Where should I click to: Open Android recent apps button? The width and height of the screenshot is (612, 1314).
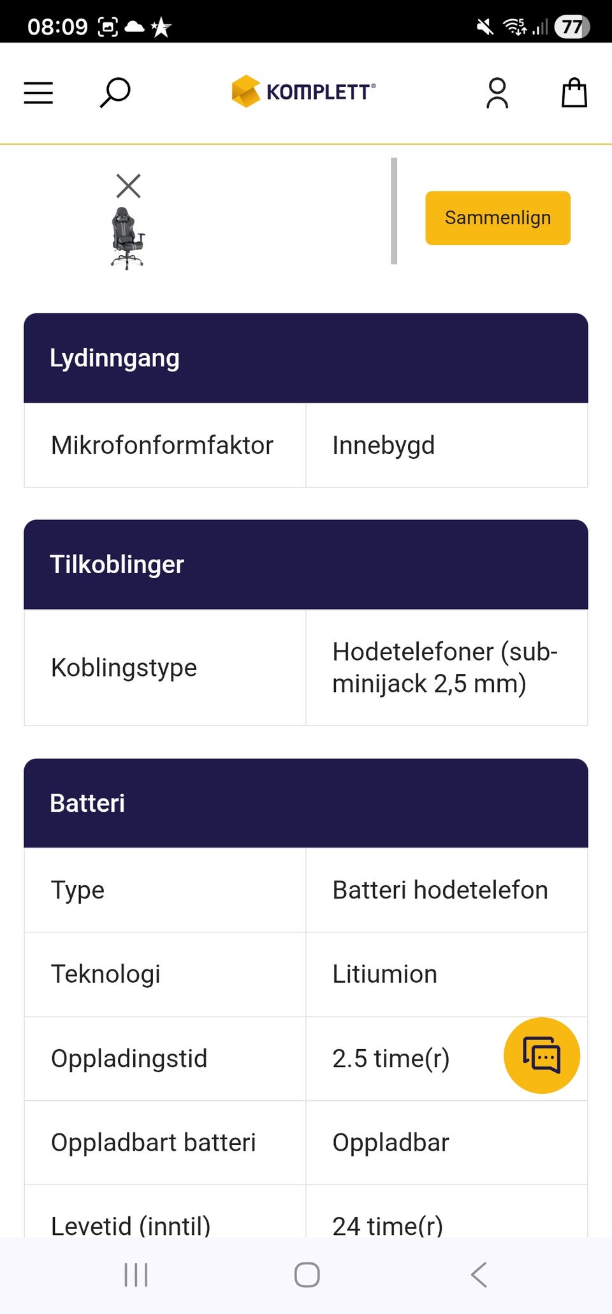click(136, 1275)
